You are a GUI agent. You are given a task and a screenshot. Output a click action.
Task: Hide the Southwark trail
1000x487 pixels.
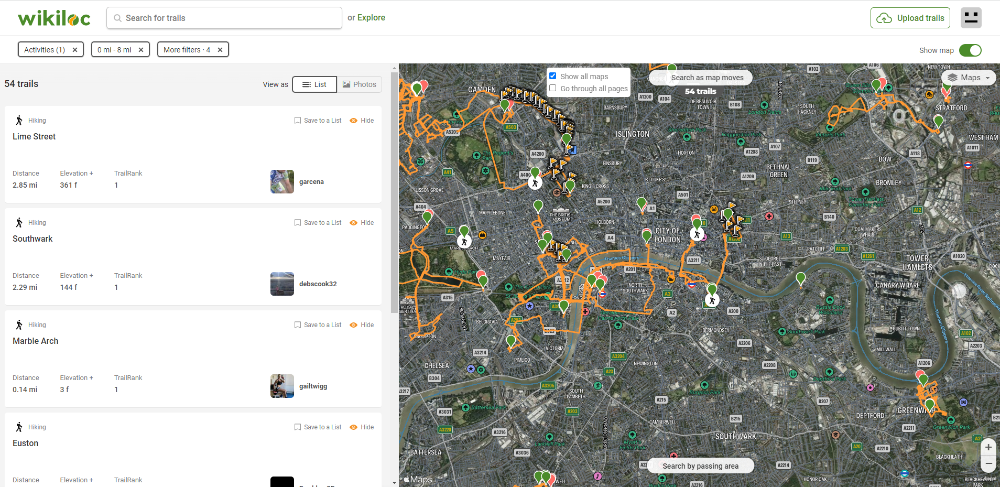pyautogui.click(x=362, y=223)
